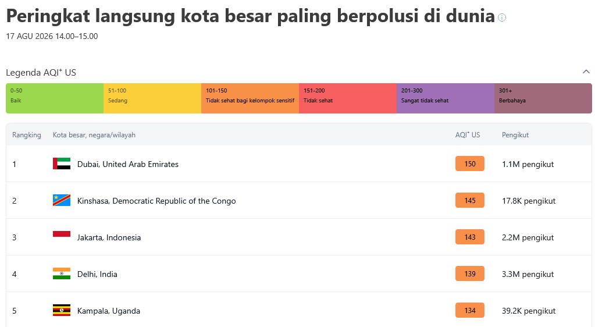
Task: Collapse the Legenda AQI US section
Action: [x=586, y=72]
